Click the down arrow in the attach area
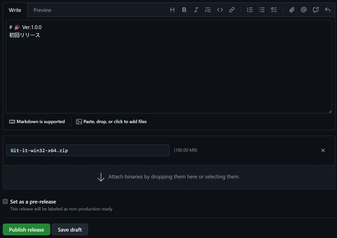 [x=101, y=177]
